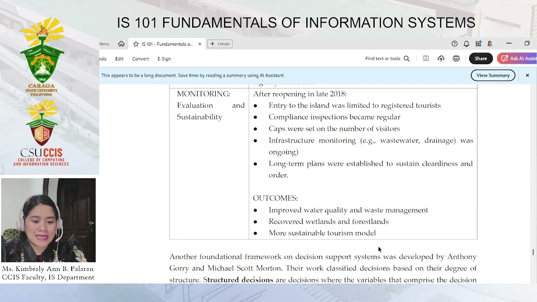Click the View Summary button
The image size is (537, 302).
click(x=493, y=75)
